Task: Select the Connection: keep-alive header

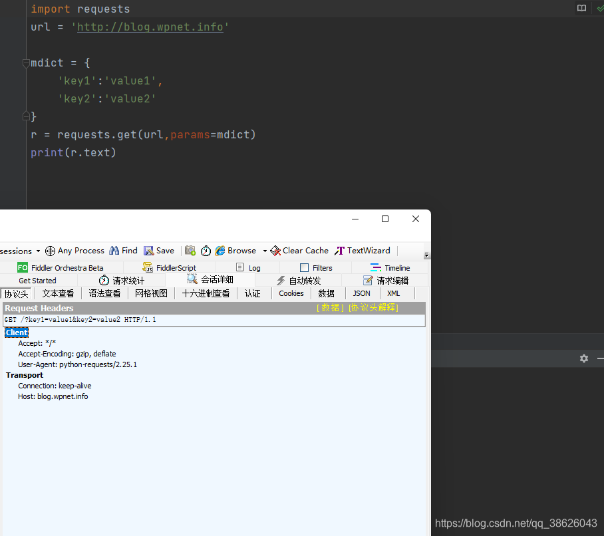Action: point(55,386)
